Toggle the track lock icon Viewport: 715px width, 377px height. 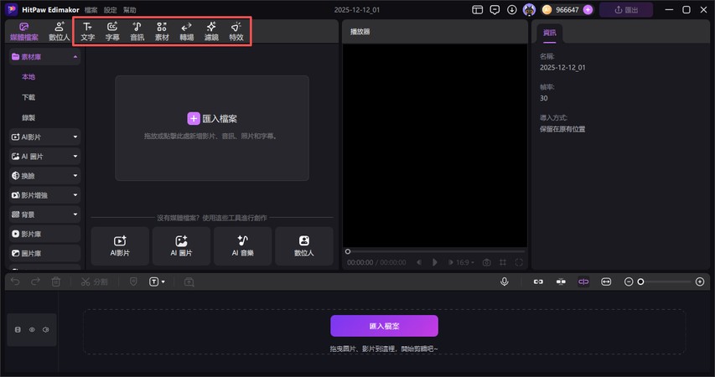click(x=18, y=330)
